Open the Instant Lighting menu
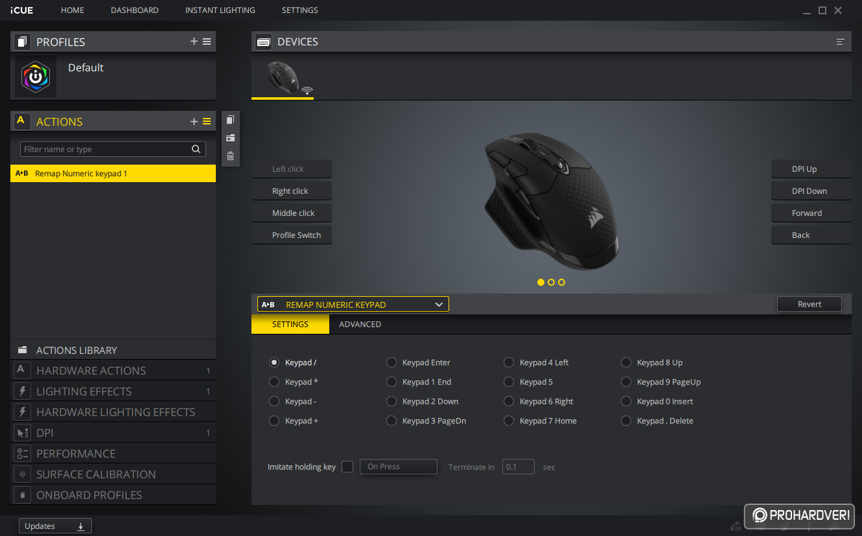This screenshot has width=862, height=536. [x=220, y=10]
